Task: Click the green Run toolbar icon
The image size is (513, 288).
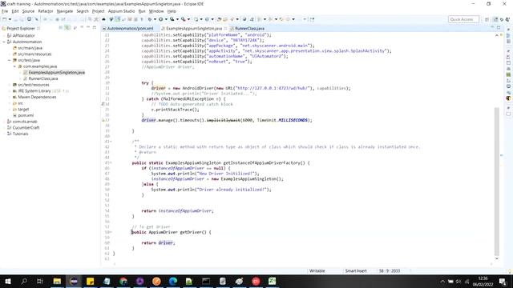Action: pyautogui.click(x=160, y=19)
